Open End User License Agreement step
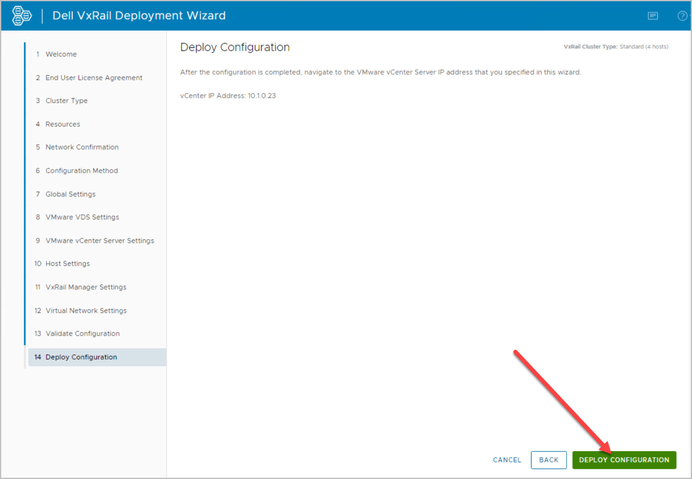The width and height of the screenshot is (692, 479). [94, 78]
